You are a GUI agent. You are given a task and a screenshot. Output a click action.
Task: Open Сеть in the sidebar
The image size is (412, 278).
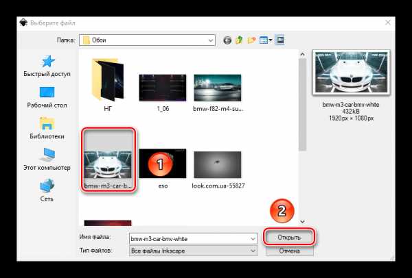47,190
